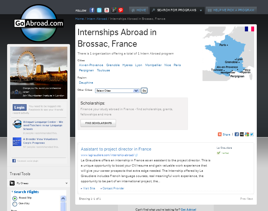Open the Pinterest follow icon

(x=121, y=10)
